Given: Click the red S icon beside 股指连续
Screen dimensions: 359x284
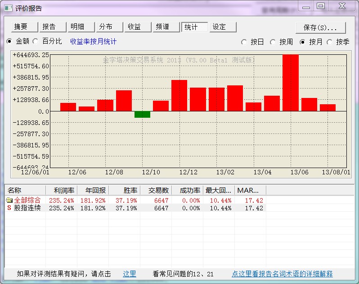Looking at the screenshot, I should (x=9, y=208).
